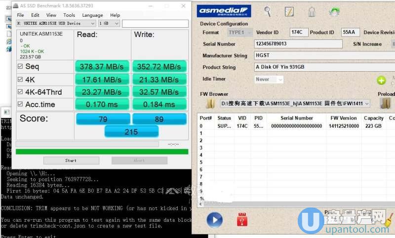Click the Start benchmark button
This screenshot has width=395, height=238.
71,160
